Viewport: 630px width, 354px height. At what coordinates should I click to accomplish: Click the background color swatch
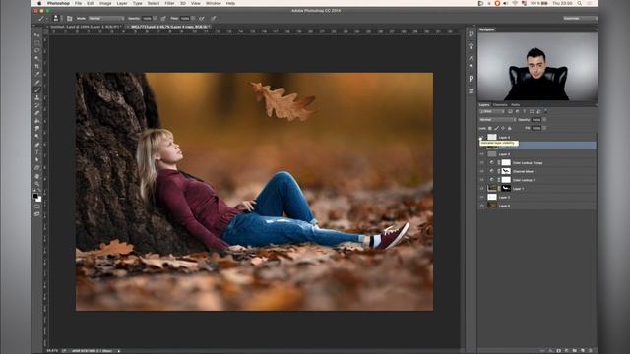(38, 199)
